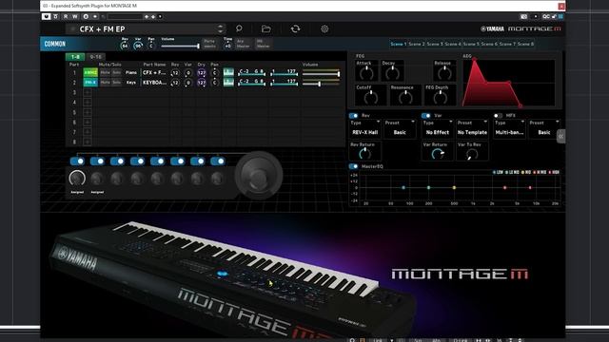Select Part 1 AWM2 engine button
609x342 pixels.
point(90,72)
